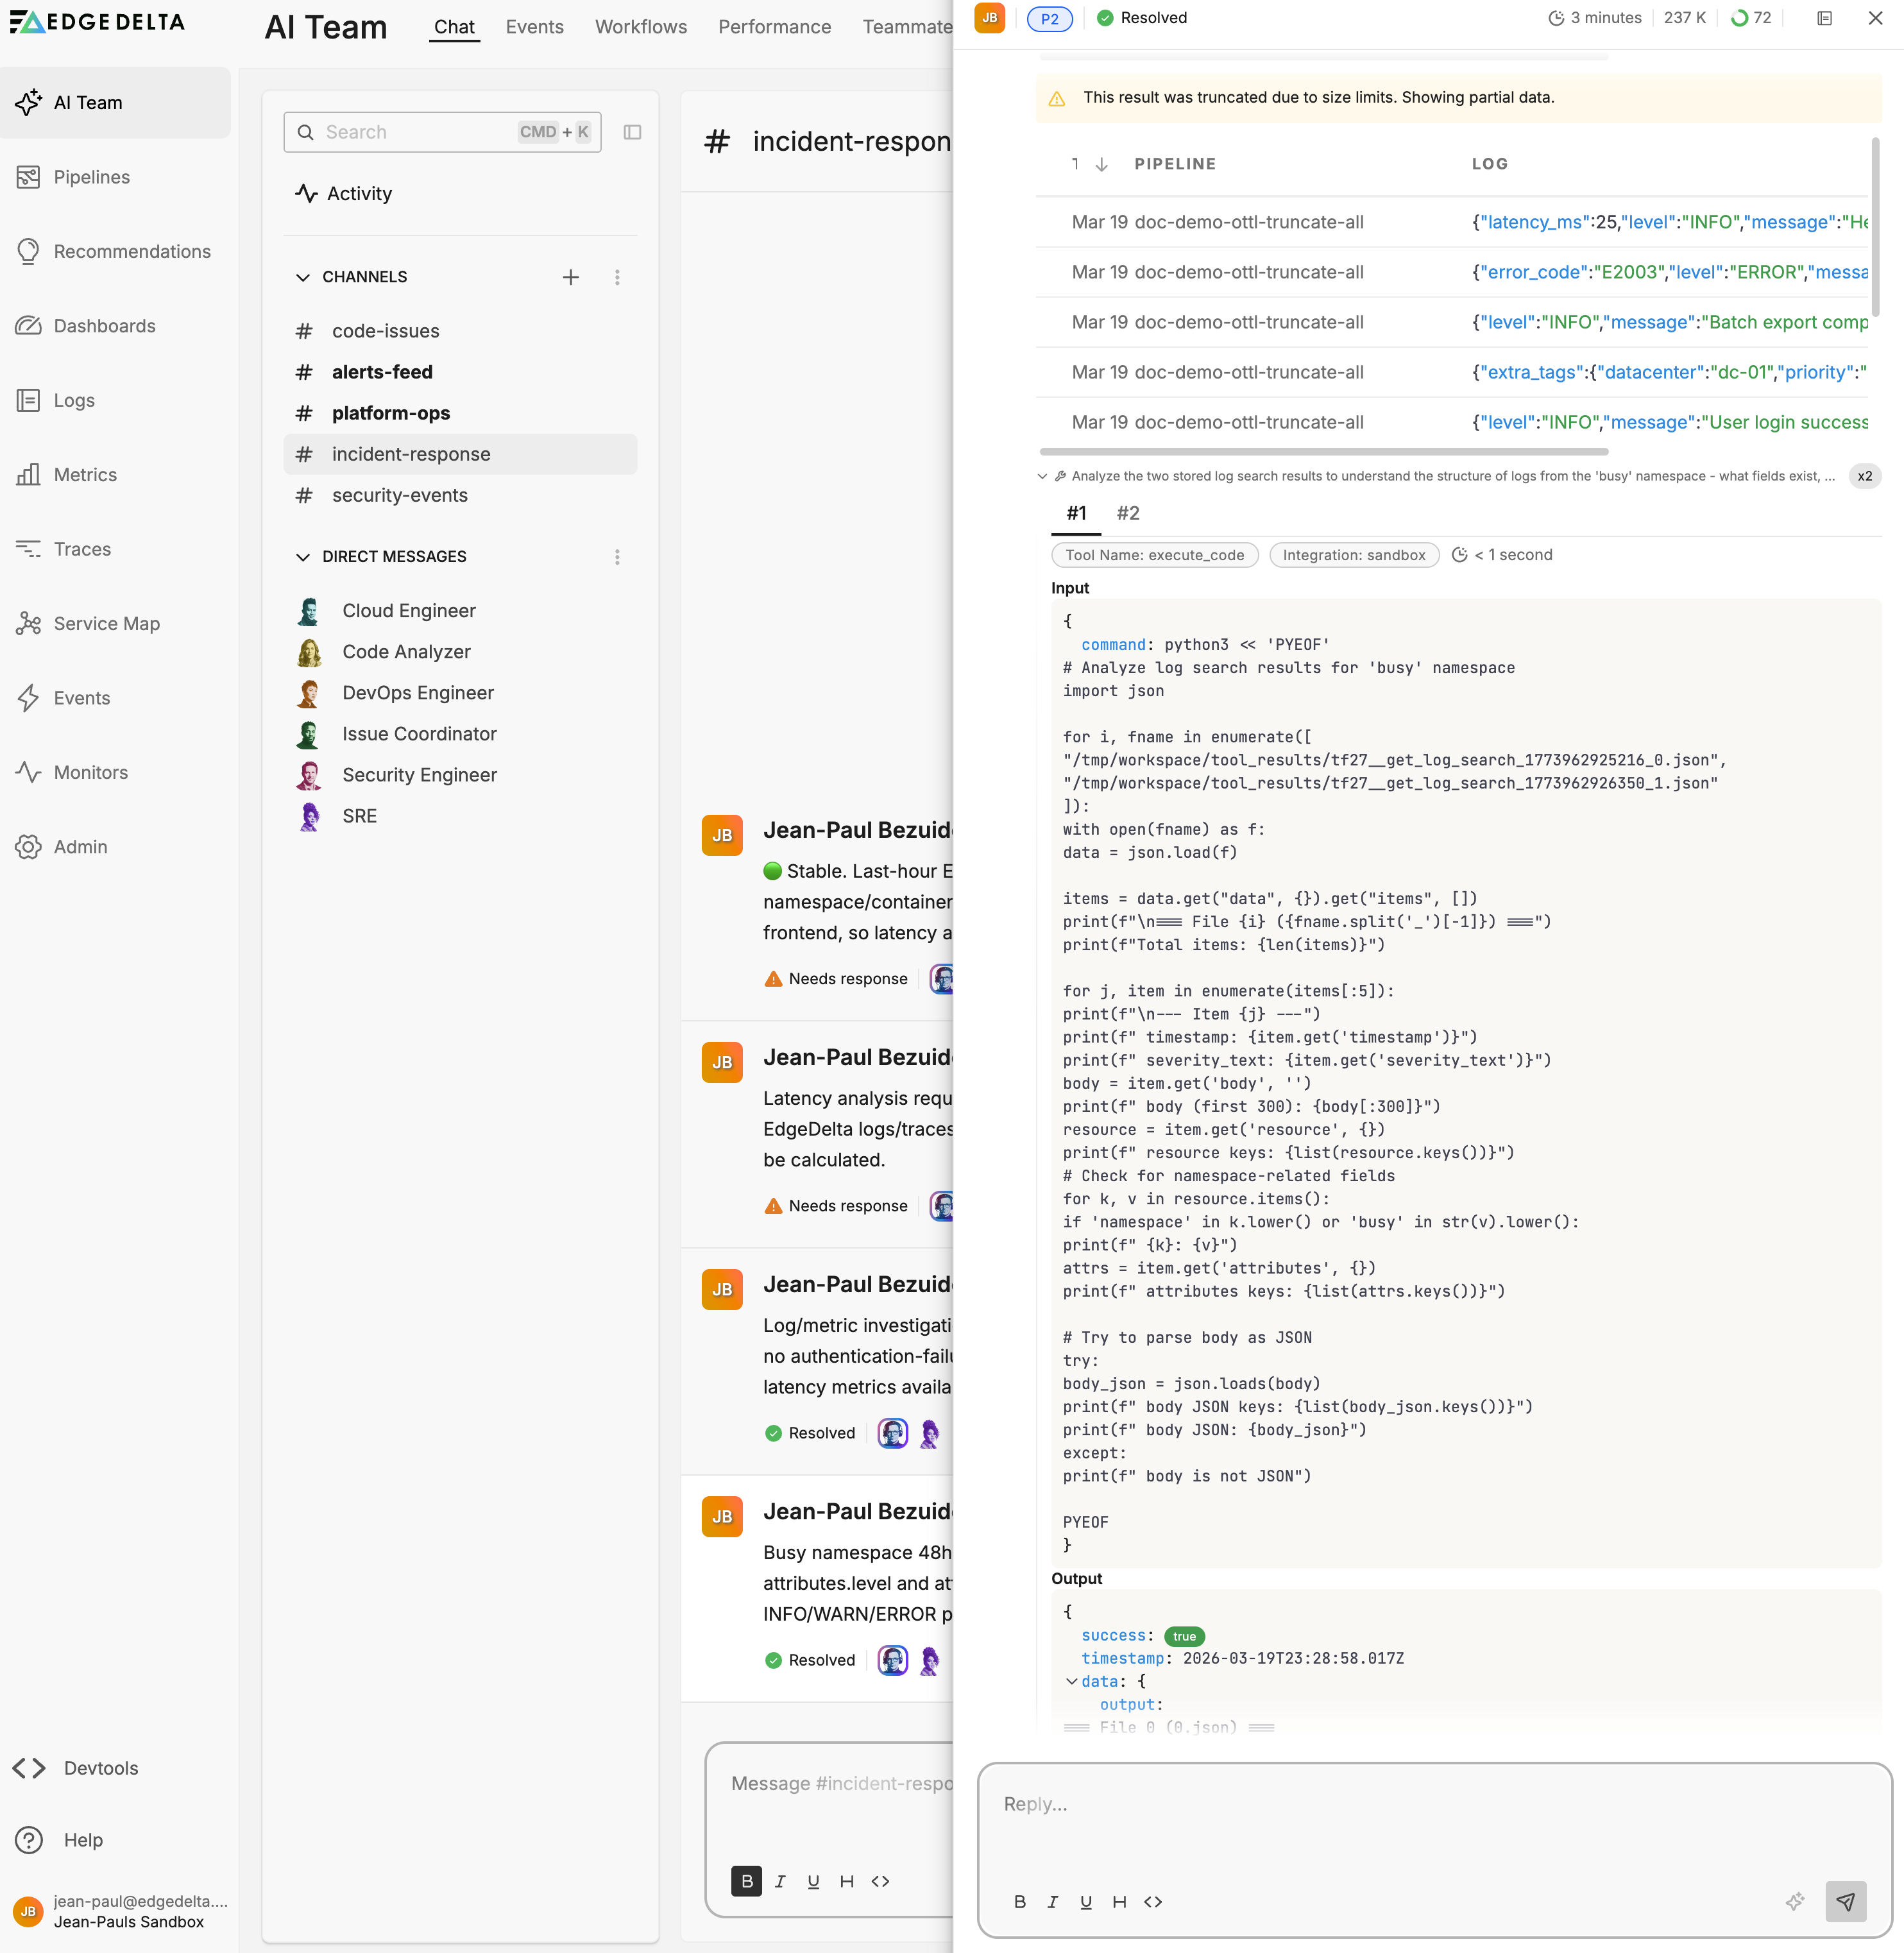Open the Traces section
The height and width of the screenshot is (1953, 1904).
tap(81, 549)
